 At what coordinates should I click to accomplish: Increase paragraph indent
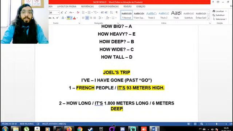(x=106, y=12)
